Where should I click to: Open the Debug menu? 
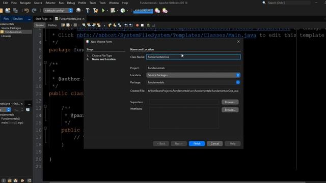pos(71,3)
